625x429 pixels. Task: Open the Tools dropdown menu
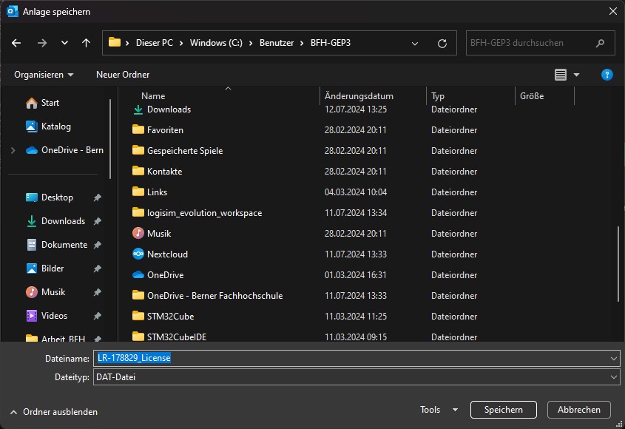point(439,410)
